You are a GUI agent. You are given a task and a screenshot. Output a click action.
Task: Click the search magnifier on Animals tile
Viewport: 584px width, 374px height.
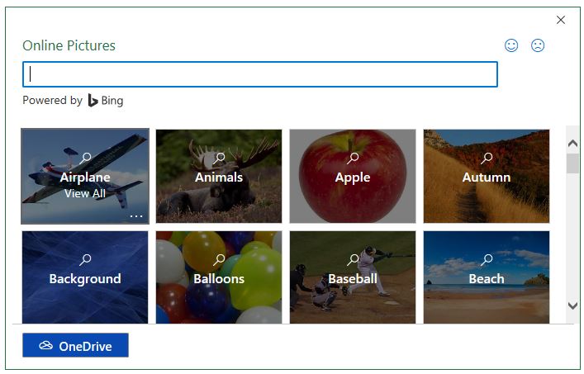pos(219,159)
